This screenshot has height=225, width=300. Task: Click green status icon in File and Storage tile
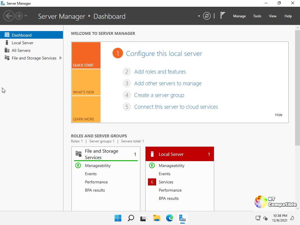click(78, 165)
